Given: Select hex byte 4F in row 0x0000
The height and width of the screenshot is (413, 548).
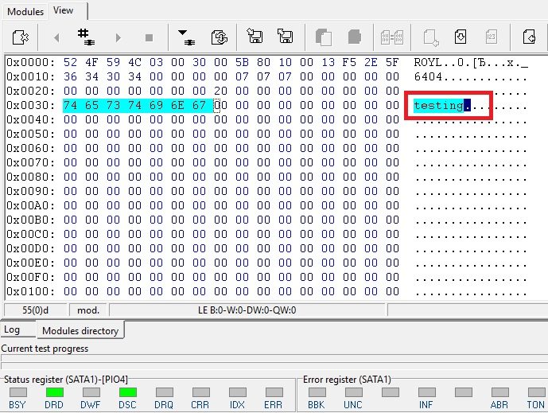Looking at the screenshot, I should click(x=91, y=62).
